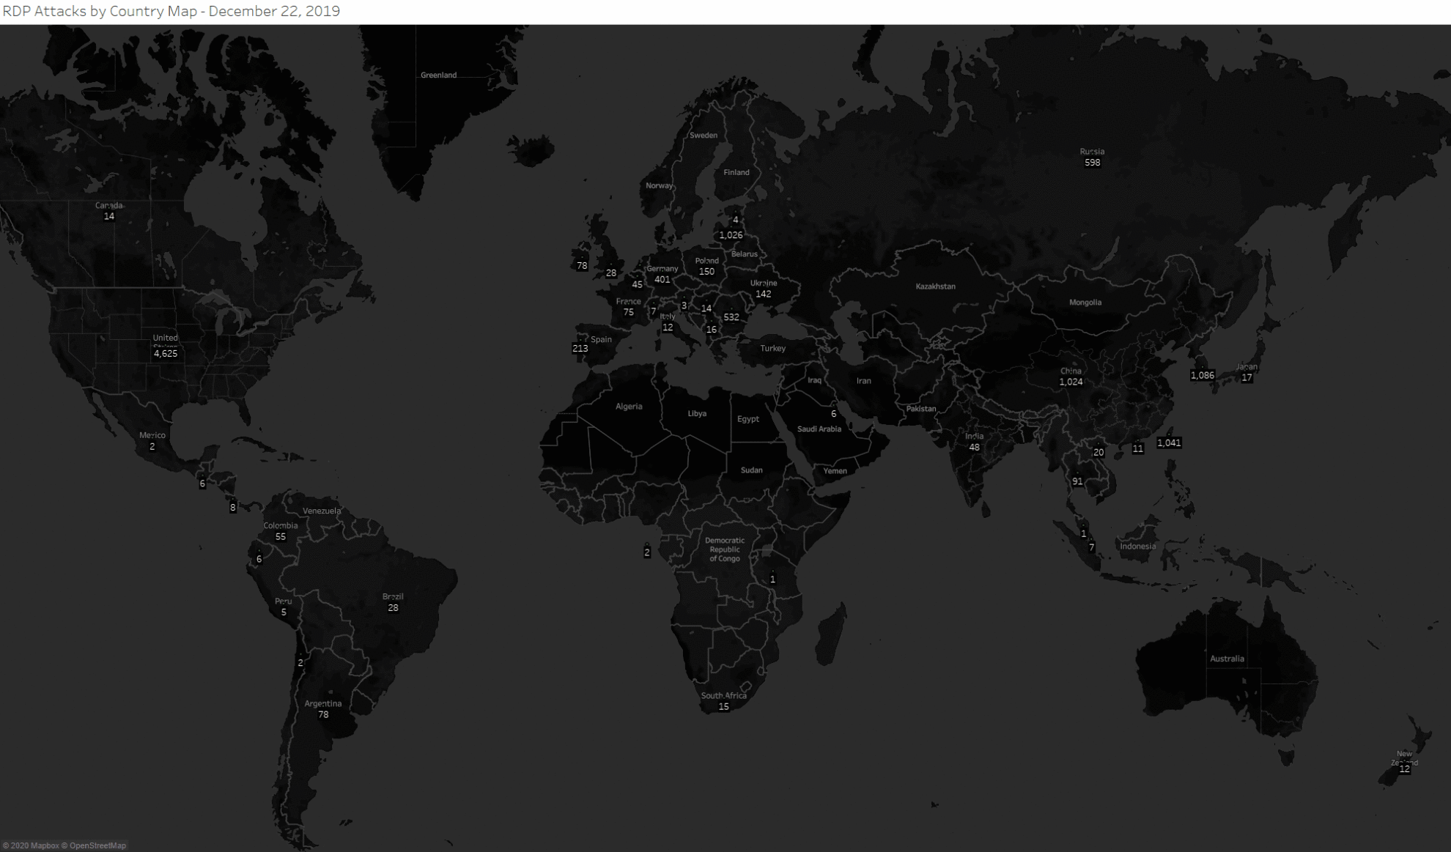The image size is (1451, 852).
Task: Select the China mark showing 1,024
Action: (1069, 381)
